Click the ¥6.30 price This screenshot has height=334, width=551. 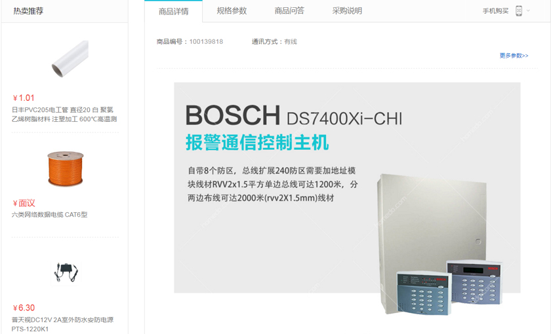(x=24, y=308)
